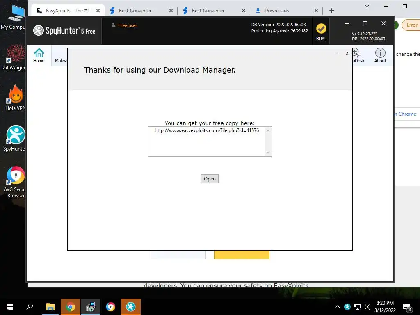Screen dimensions: 420x315
Task: Open Hola VPN desktop shortcut
Action: point(15,98)
